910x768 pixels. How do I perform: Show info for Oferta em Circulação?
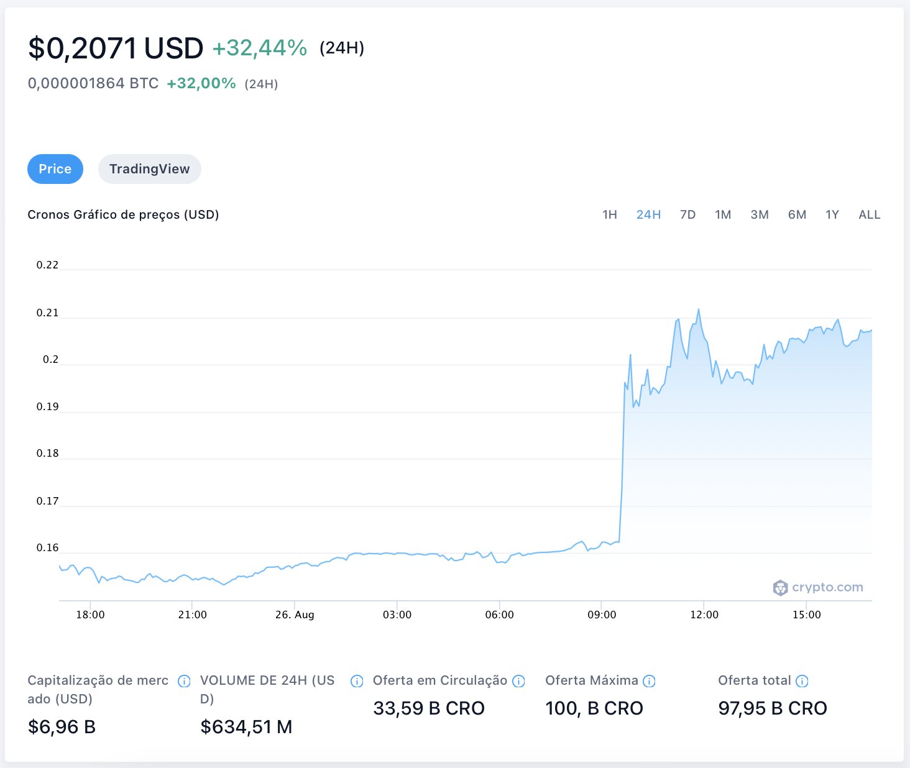[518, 681]
